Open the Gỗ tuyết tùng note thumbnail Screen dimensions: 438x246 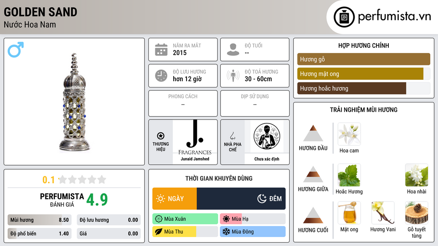pos(417,213)
